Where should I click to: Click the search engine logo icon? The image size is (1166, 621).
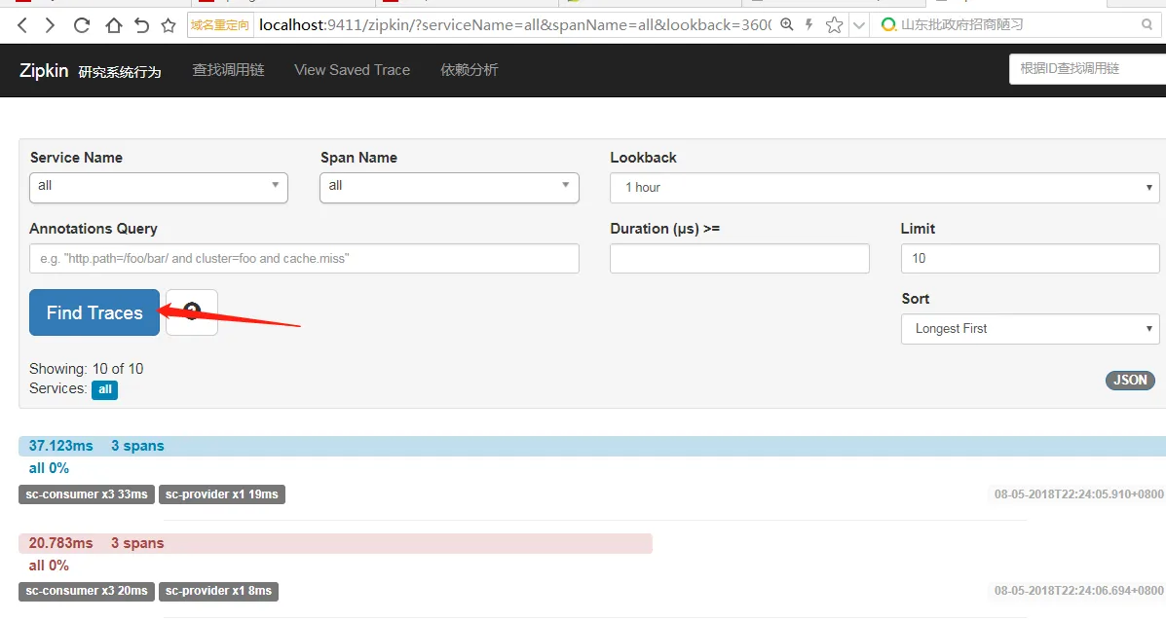pyautogui.click(x=887, y=24)
